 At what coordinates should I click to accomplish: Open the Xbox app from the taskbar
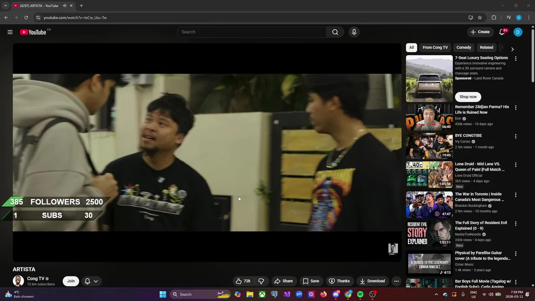pos(262,294)
